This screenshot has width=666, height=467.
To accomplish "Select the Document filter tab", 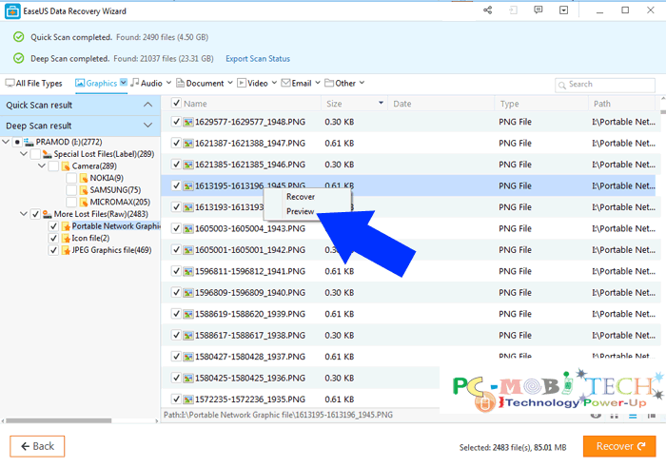I will click(x=200, y=83).
